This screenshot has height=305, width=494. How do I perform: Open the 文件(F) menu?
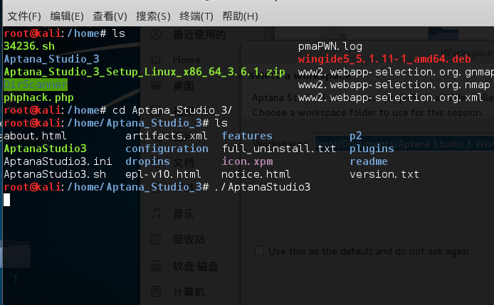point(24,16)
